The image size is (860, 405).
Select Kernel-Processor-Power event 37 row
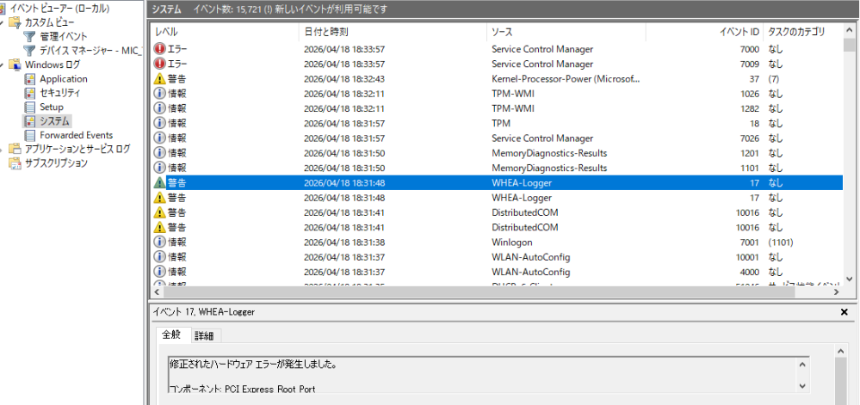coord(497,78)
